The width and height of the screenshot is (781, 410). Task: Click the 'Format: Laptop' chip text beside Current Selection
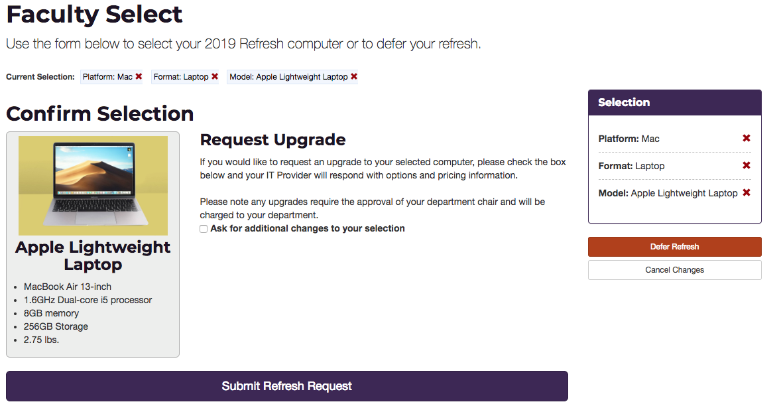pyautogui.click(x=181, y=77)
